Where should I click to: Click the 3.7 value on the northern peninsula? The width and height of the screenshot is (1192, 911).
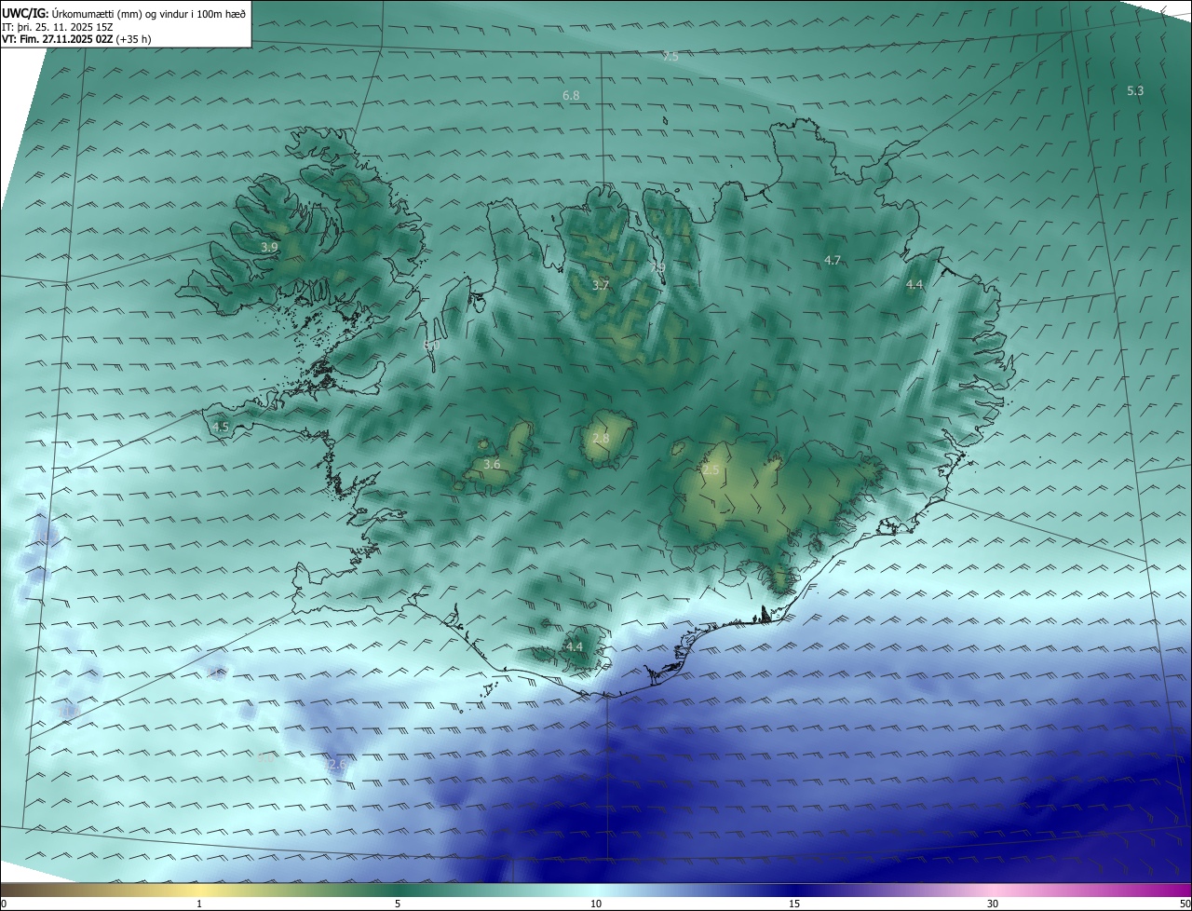click(x=601, y=286)
